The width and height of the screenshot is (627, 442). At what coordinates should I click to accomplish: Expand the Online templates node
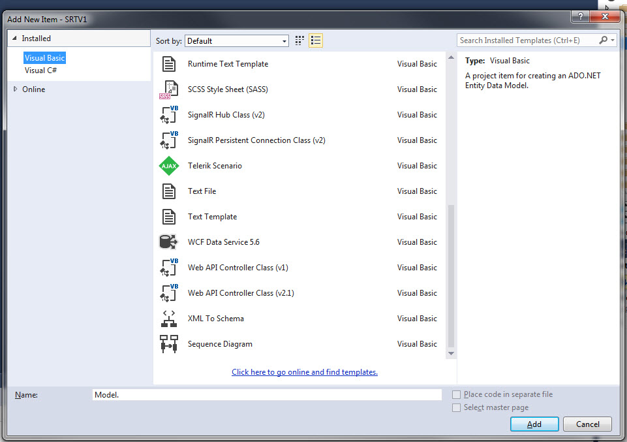click(15, 89)
